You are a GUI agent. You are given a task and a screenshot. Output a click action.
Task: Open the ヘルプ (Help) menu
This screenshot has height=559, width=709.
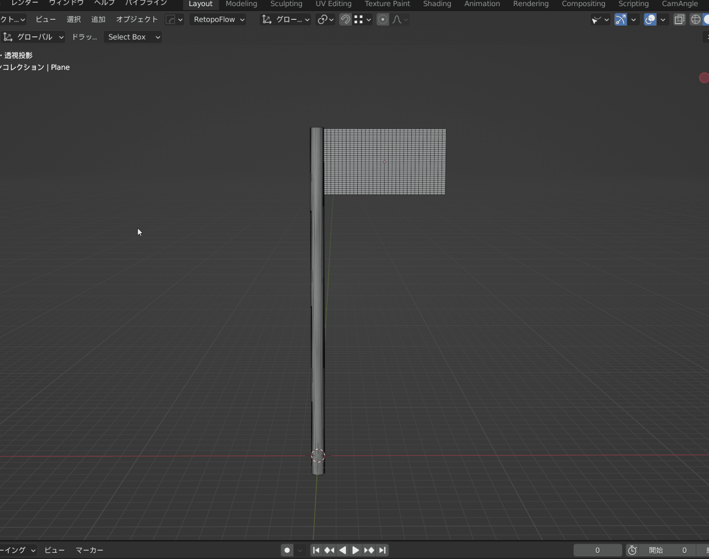tap(104, 3)
